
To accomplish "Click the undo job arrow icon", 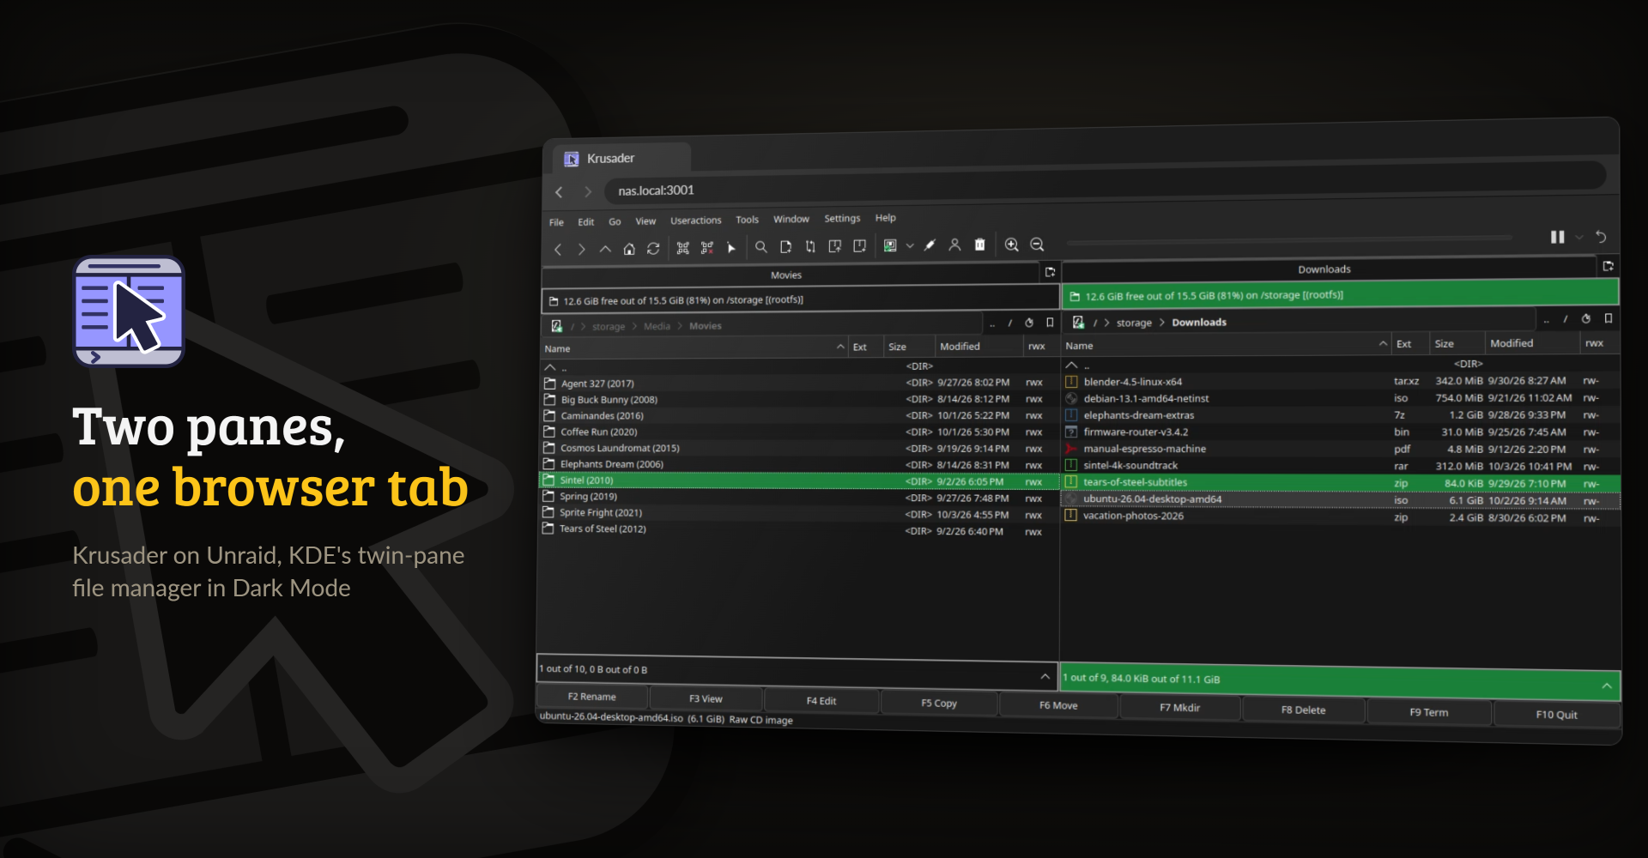I will [x=1601, y=237].
